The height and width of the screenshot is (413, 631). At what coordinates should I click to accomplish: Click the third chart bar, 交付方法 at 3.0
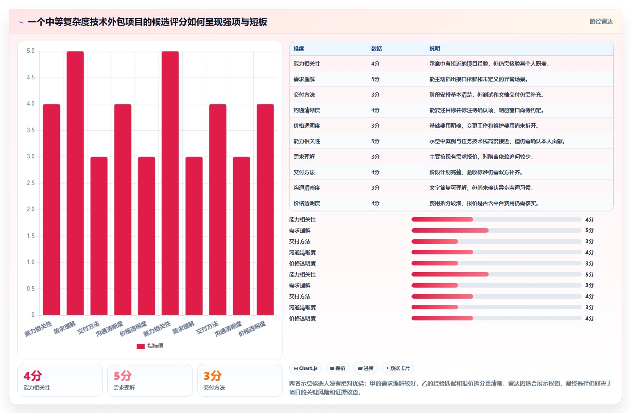[99, 236]
